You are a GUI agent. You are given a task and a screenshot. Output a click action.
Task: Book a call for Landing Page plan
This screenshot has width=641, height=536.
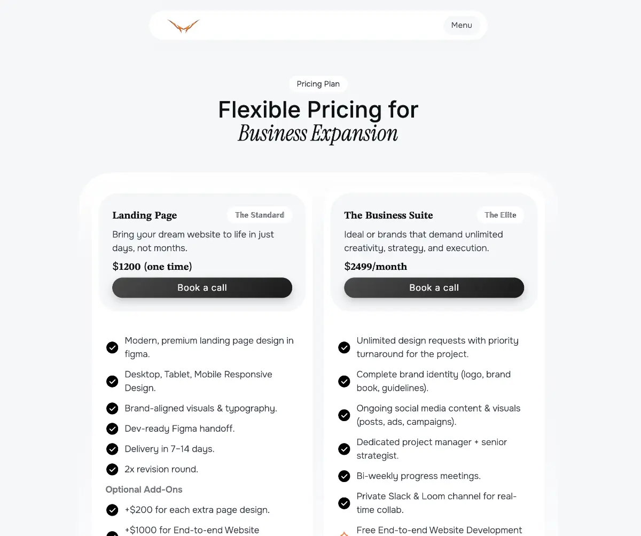202,288
